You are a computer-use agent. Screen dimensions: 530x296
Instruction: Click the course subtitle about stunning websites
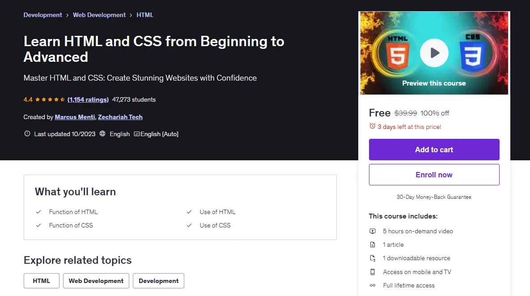[140, 78]
